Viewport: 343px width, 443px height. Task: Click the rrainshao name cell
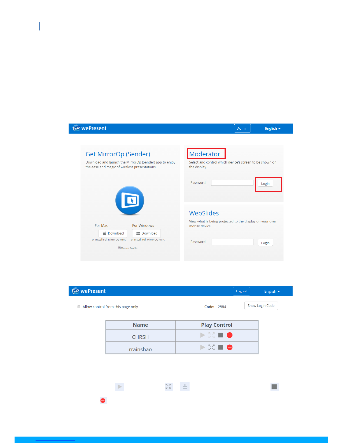(x=140, y=347)
